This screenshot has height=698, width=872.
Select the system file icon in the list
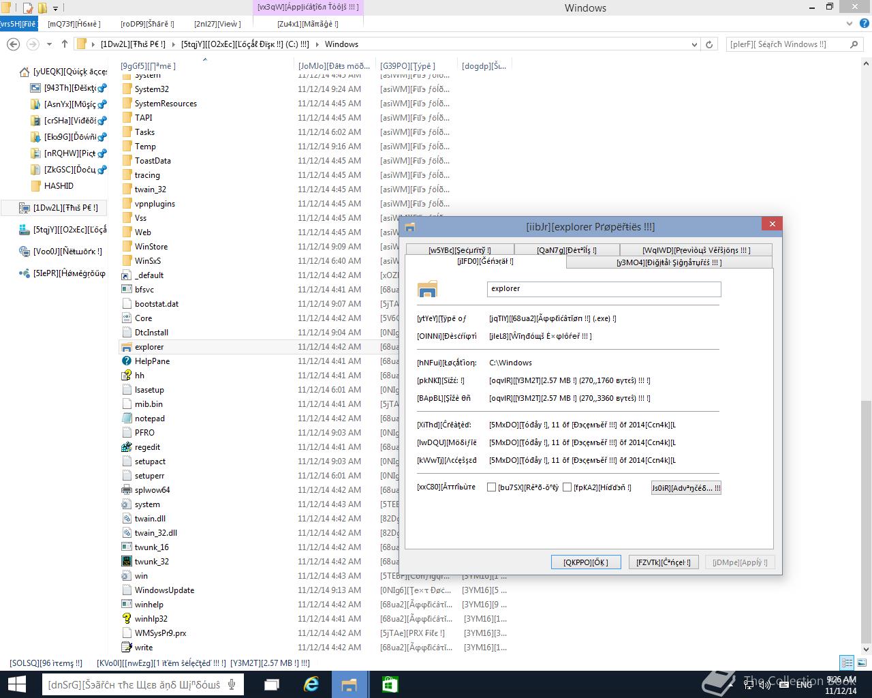point(126,504)
